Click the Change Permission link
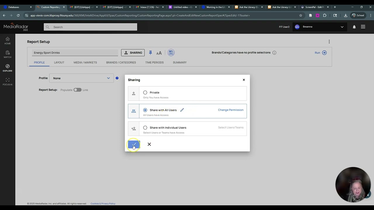 point(231,110)
